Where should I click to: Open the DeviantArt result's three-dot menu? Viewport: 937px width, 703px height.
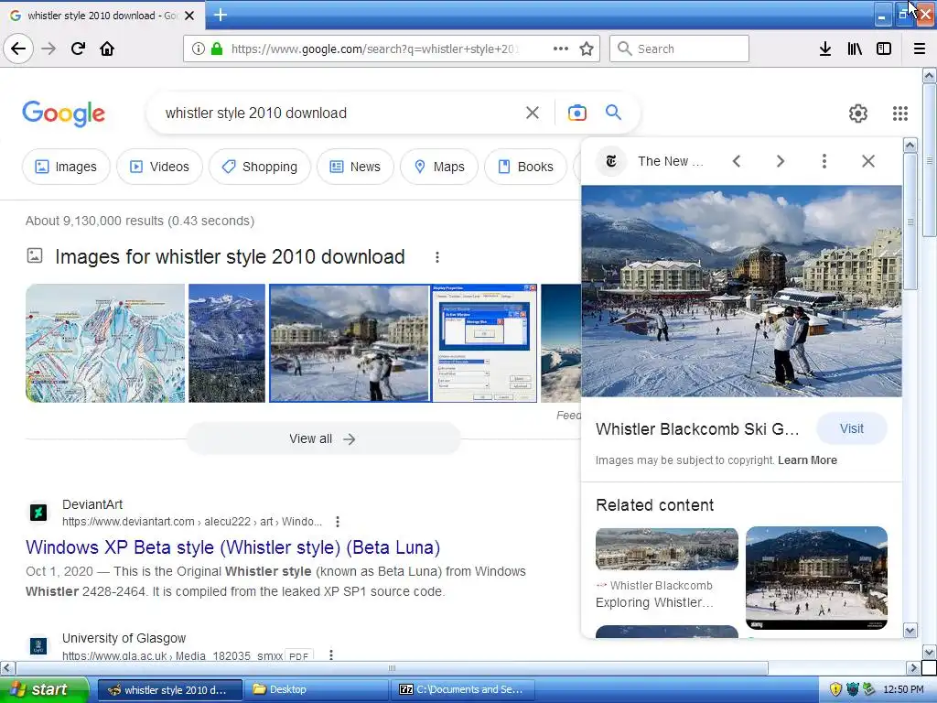[x=338, y=522]
